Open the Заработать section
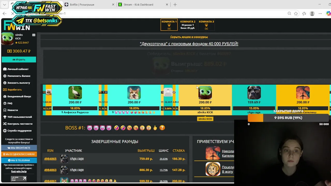This screenshot has height=186, width=331. 13,90
